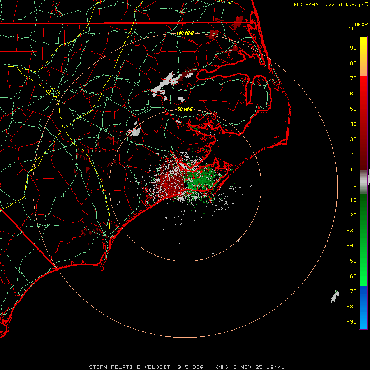Screen dimensions: 370x370
Task: Click the blue bottom segment of the color bar
Action: 363,308
